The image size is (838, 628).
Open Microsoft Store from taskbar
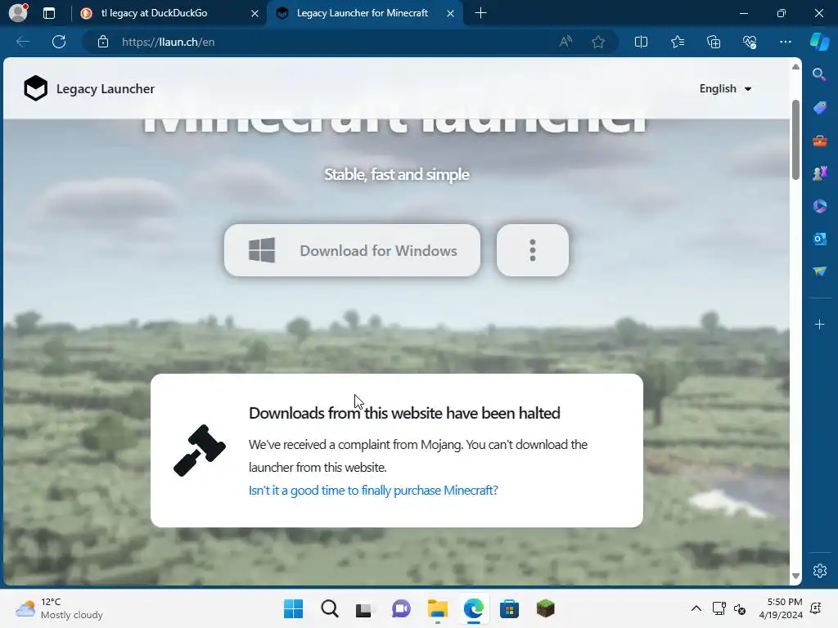(509, 608)
